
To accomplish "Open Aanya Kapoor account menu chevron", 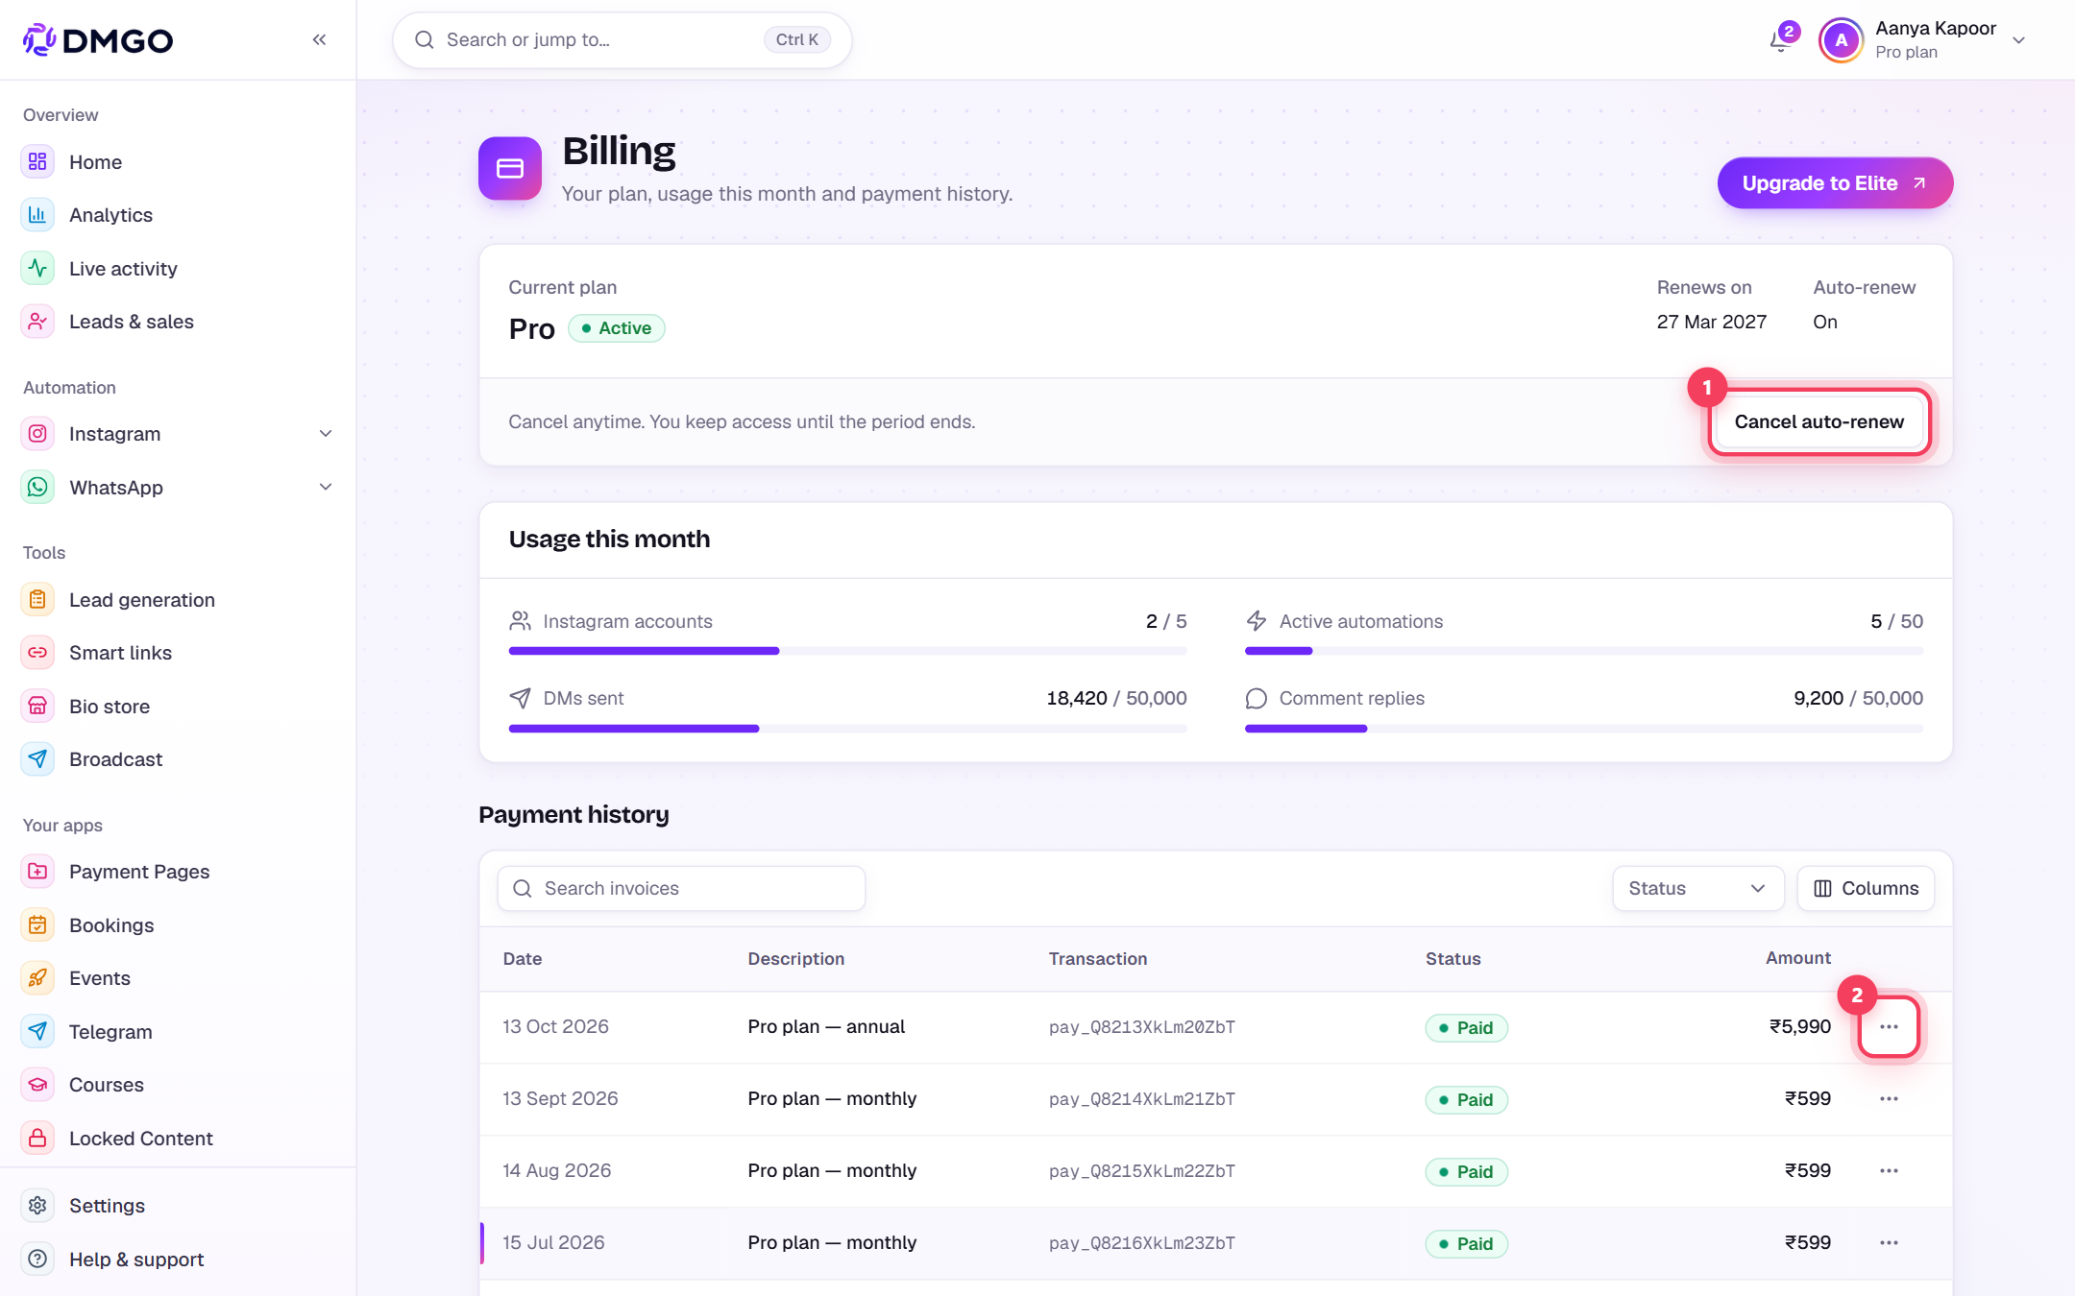I will tap(2019, 40).
